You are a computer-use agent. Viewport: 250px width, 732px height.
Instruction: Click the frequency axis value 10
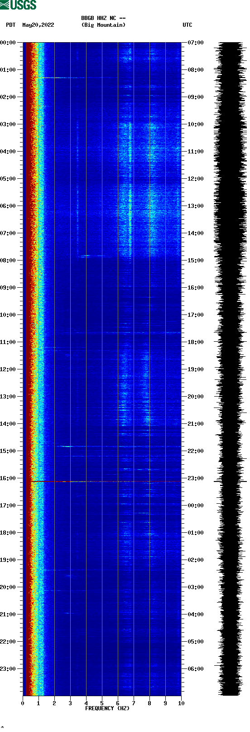coord(181,703)
